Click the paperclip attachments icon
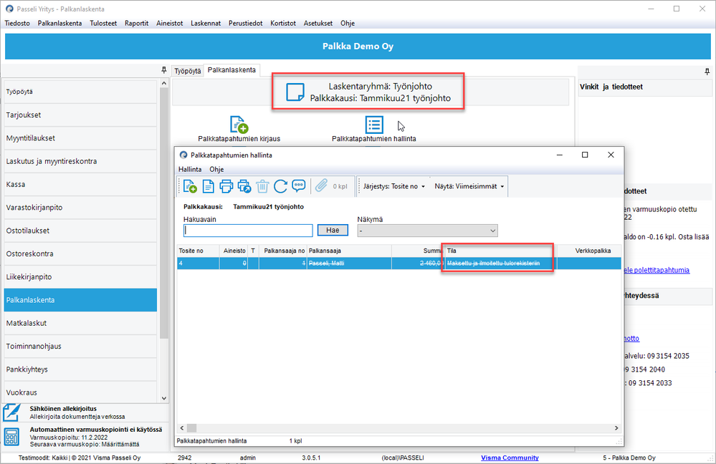 [x=321, y=185]
